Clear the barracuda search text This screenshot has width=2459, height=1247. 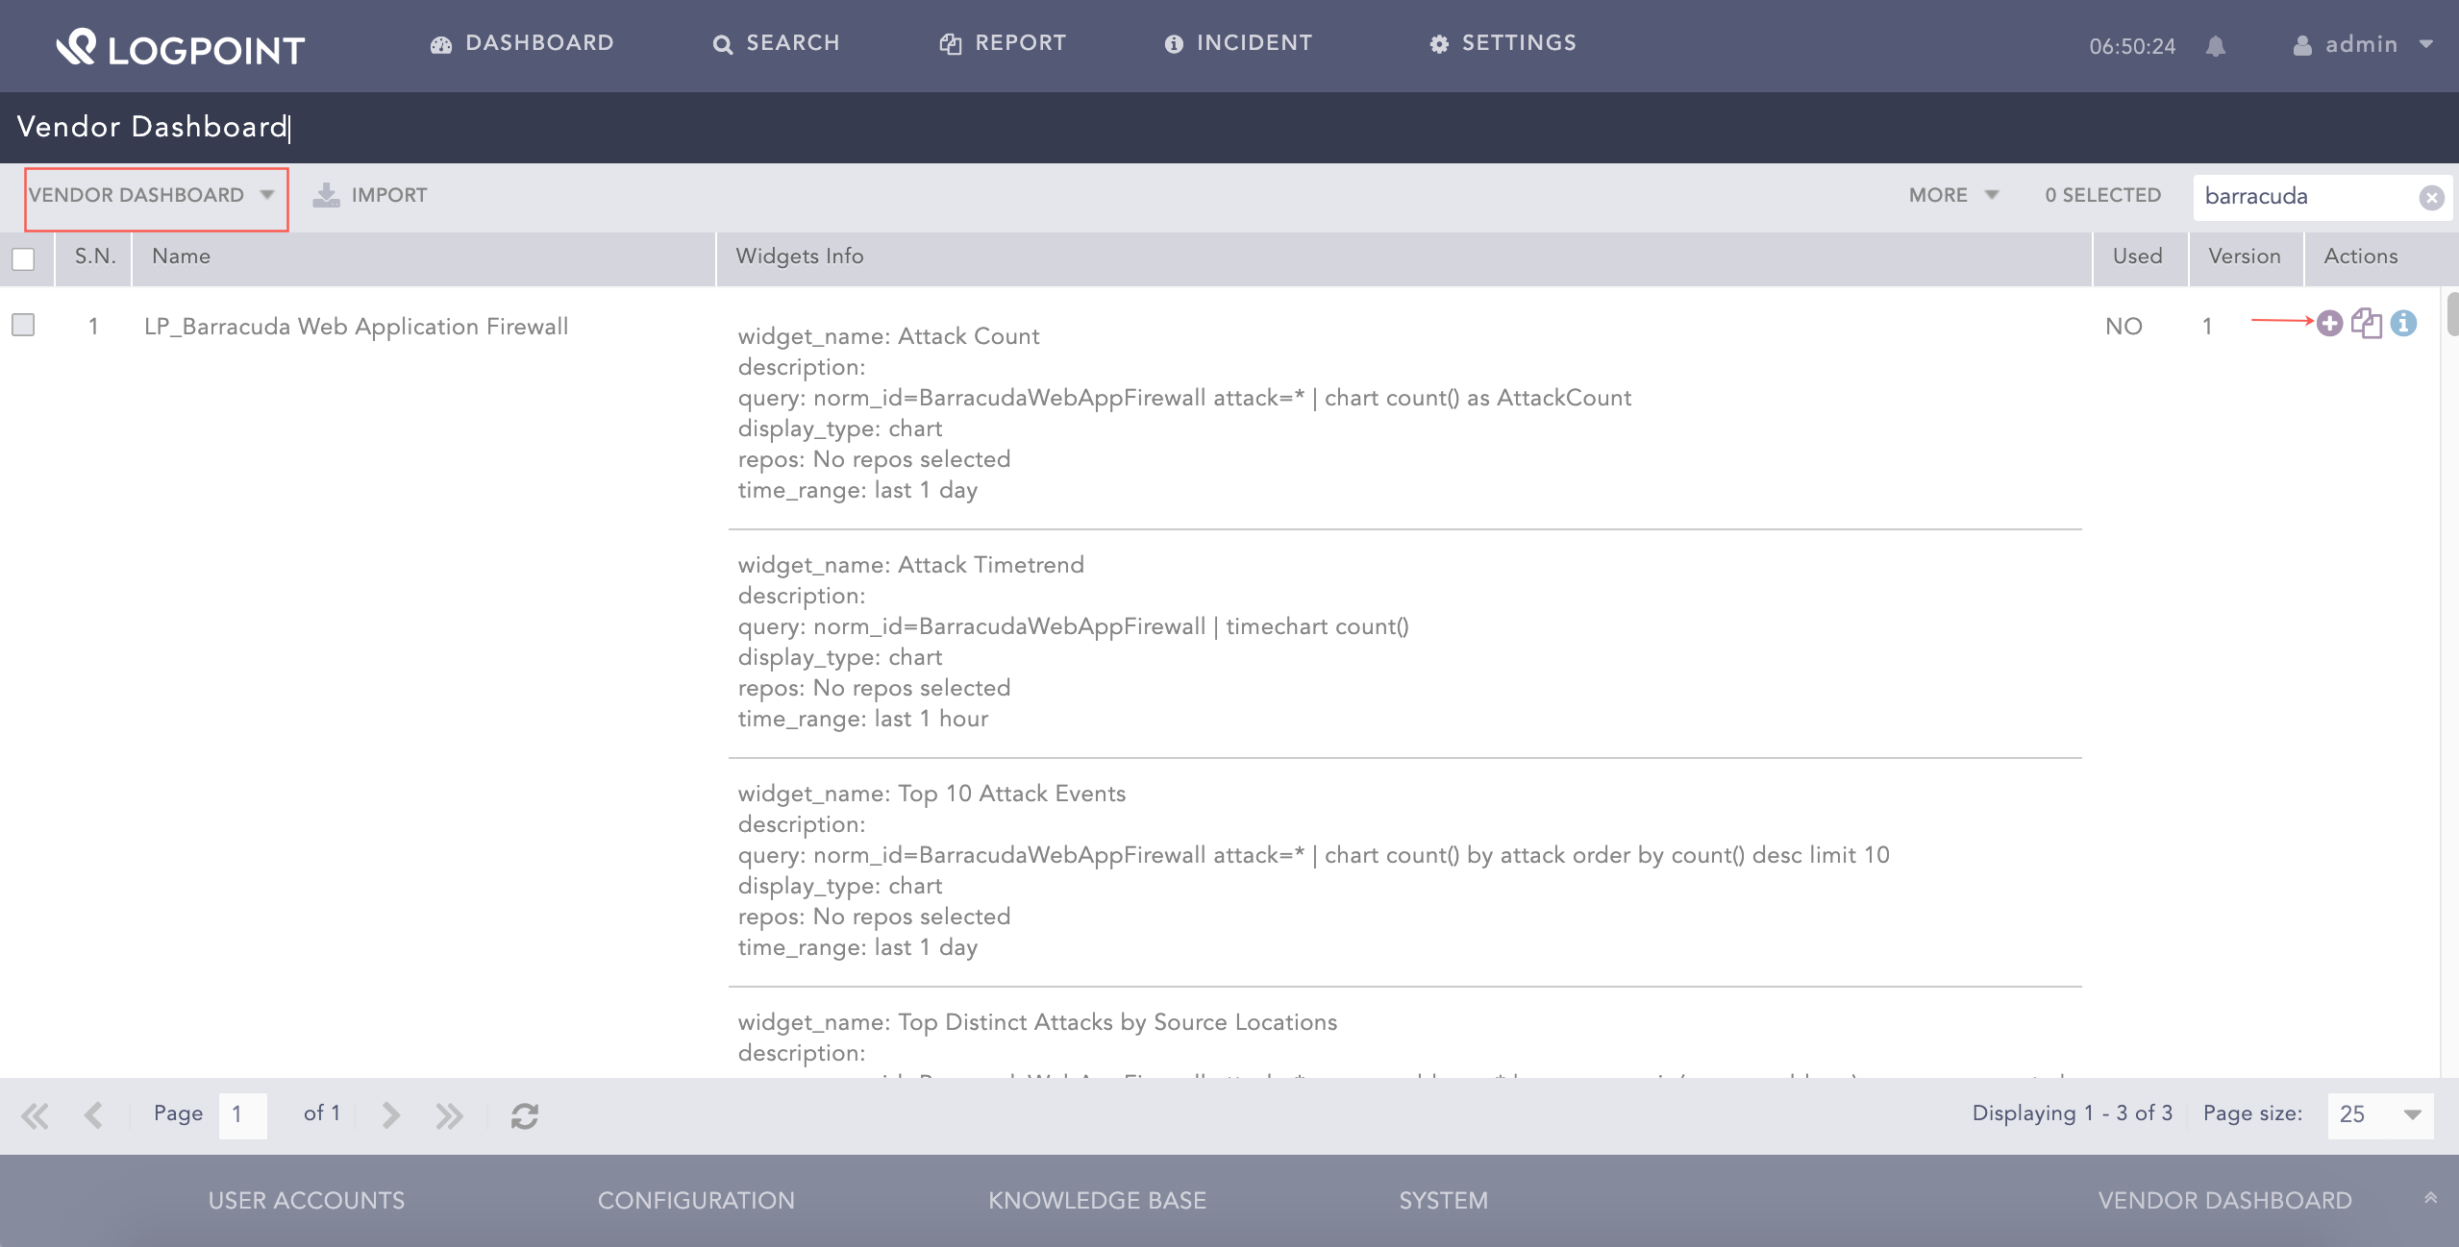2431,197
